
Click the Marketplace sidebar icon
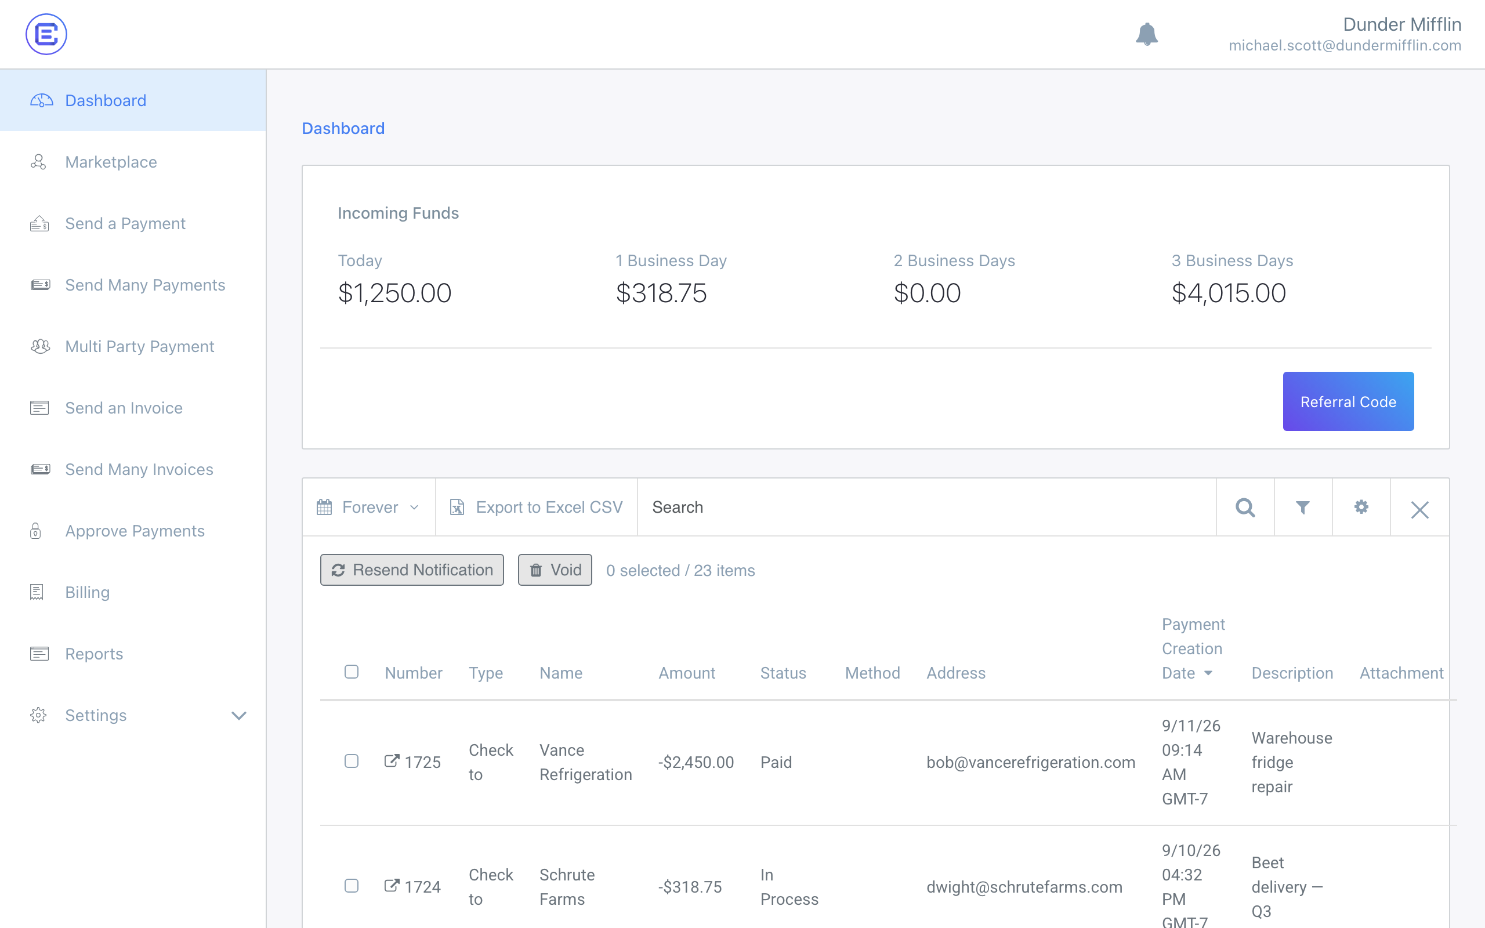38,162
